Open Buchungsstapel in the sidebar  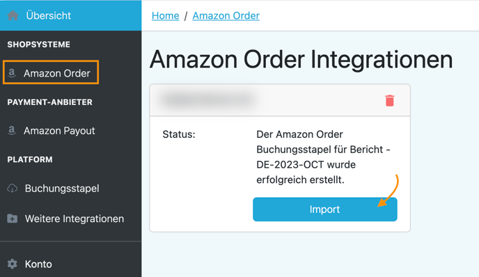click(x=62, y=189)
